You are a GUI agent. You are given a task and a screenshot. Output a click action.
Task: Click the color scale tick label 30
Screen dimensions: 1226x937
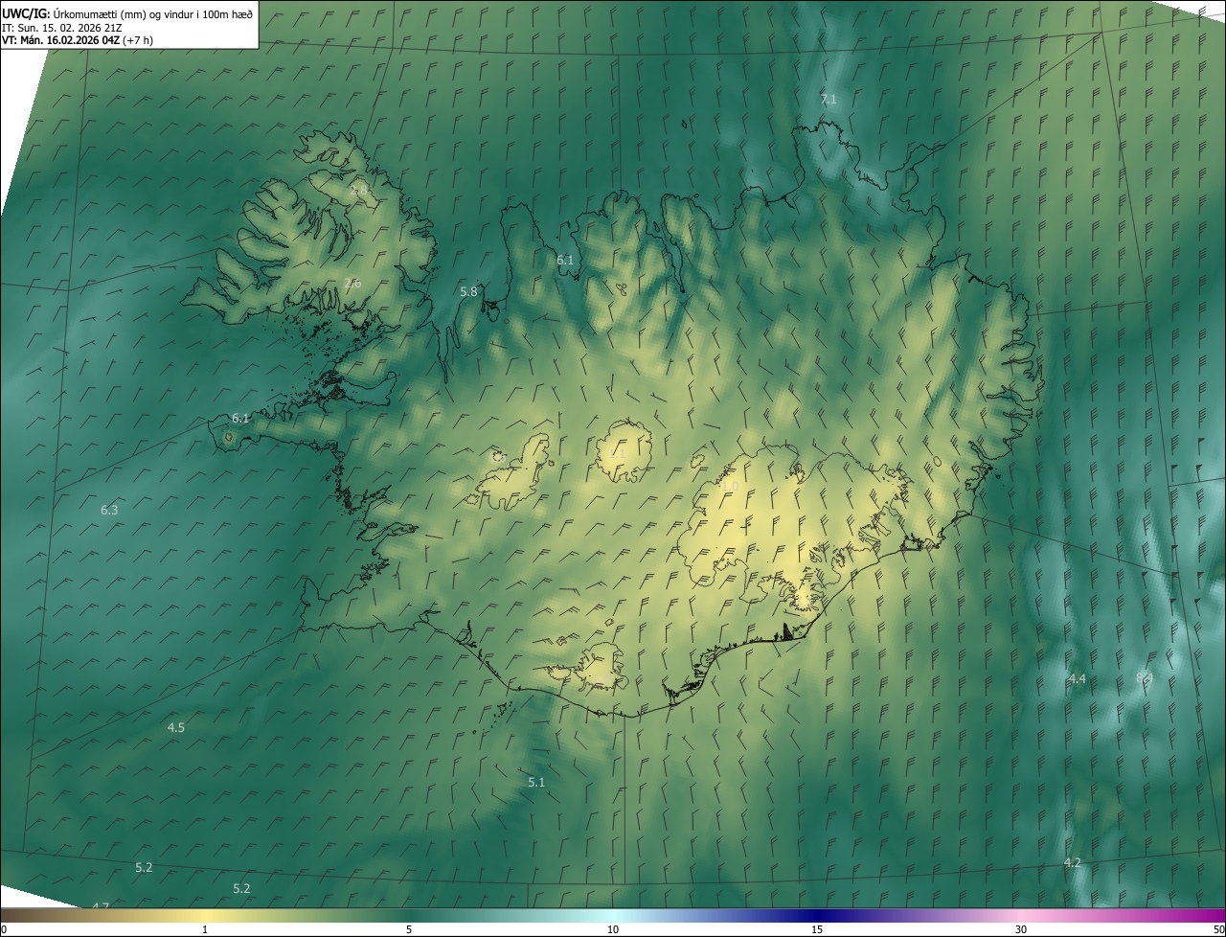point(1021,930)
